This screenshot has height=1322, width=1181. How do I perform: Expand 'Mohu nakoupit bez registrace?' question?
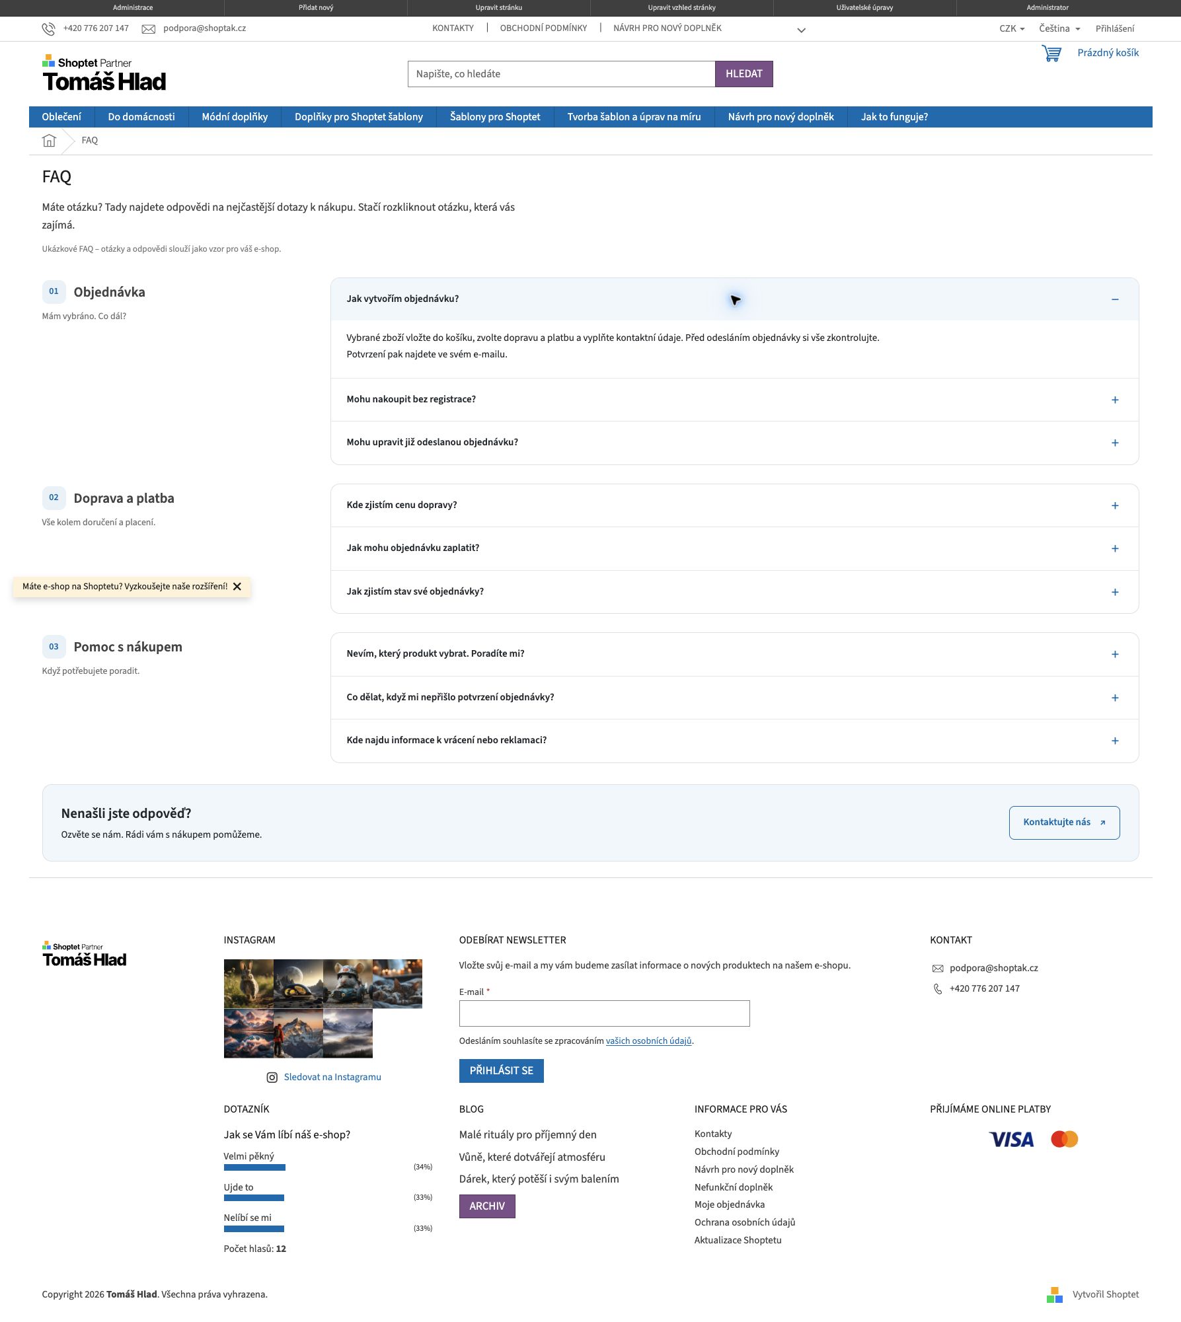tap(734, 400)
